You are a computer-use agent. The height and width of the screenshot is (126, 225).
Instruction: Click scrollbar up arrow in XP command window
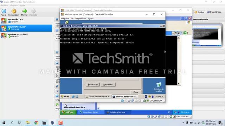[x=179, y=37]
